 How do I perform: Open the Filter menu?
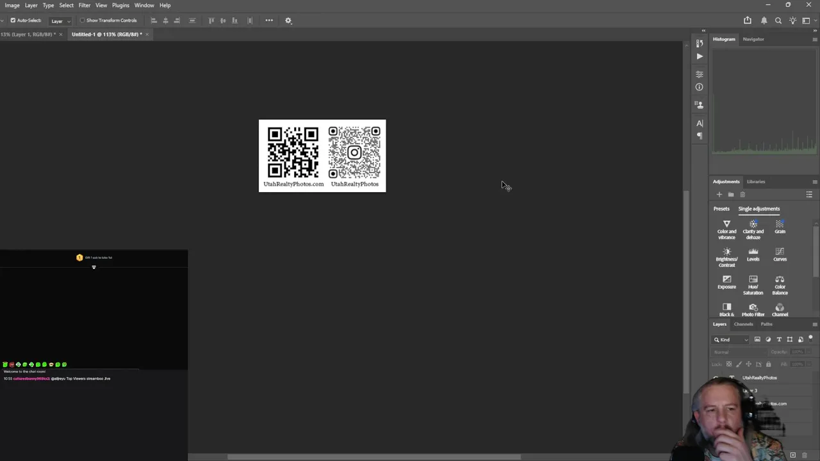pyautogui.click(x=85, y=5)
